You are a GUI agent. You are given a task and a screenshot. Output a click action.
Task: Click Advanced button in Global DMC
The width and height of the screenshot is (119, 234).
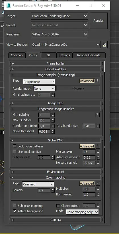87,146
